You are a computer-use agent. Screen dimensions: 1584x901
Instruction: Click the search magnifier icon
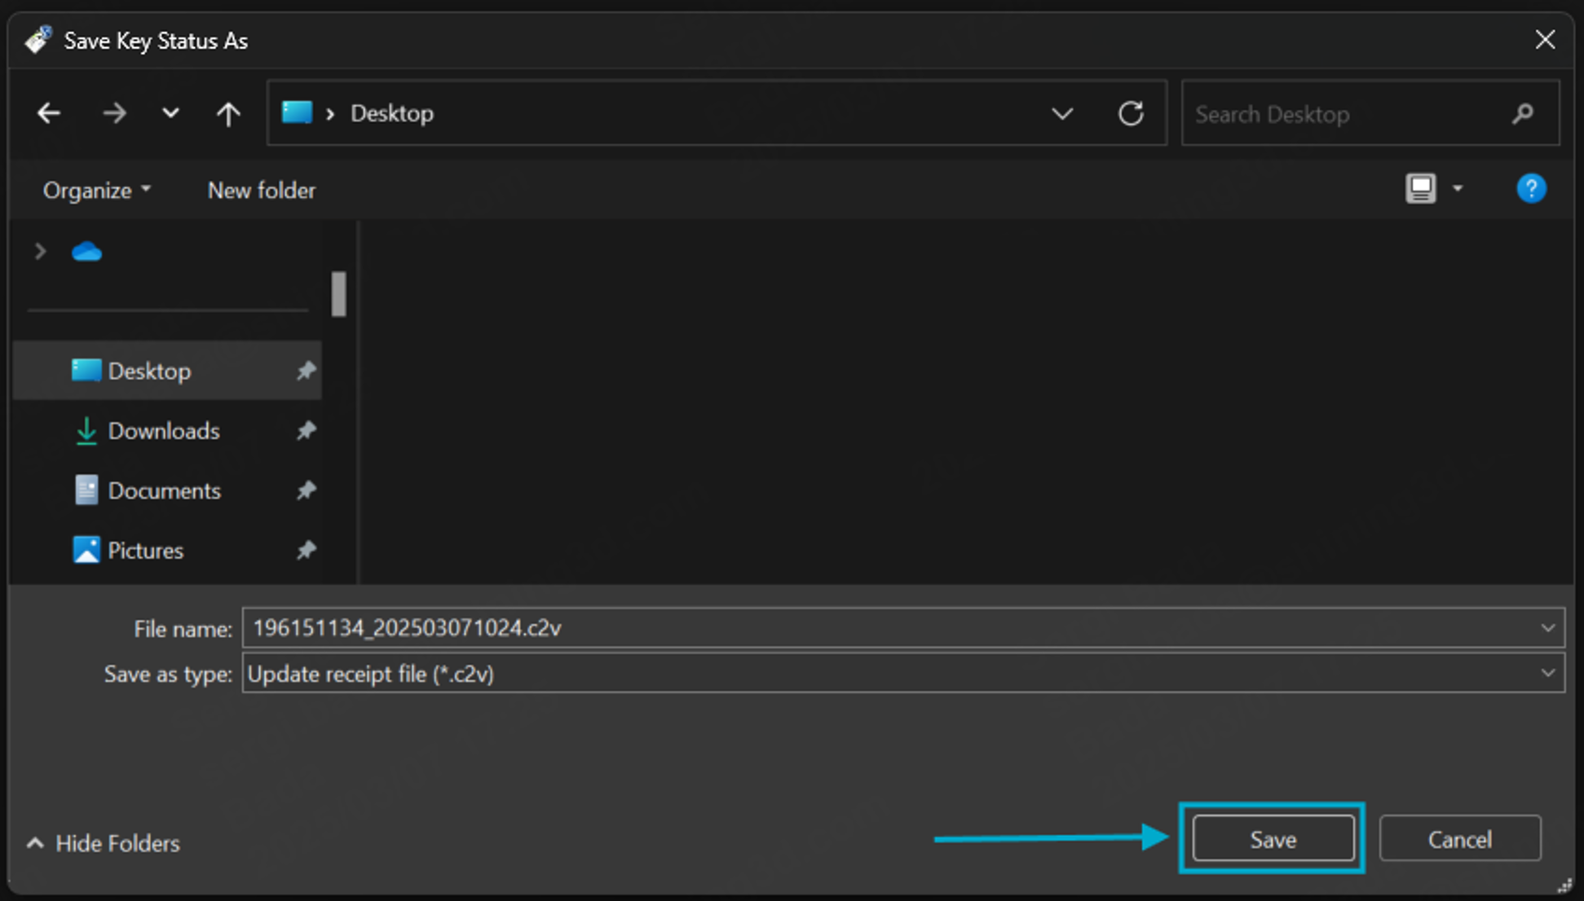[1522, 114]
